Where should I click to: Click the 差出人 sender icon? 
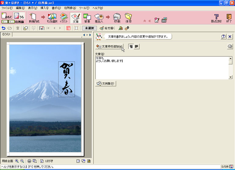99,18
